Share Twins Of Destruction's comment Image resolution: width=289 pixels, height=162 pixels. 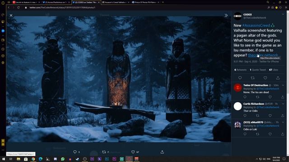283,97
